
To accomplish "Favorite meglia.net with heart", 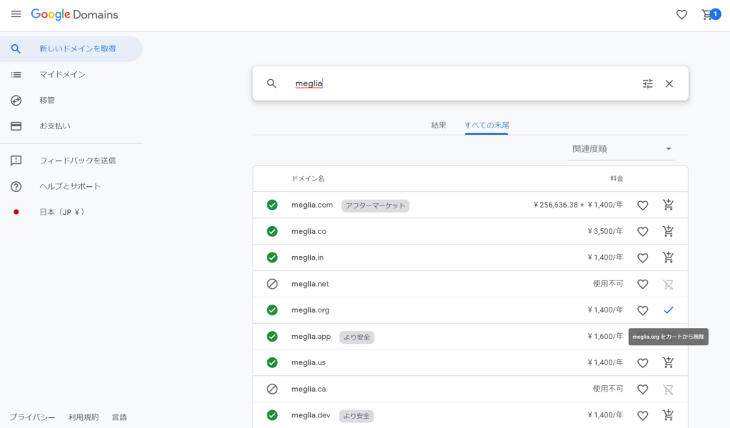I will 642,284.
